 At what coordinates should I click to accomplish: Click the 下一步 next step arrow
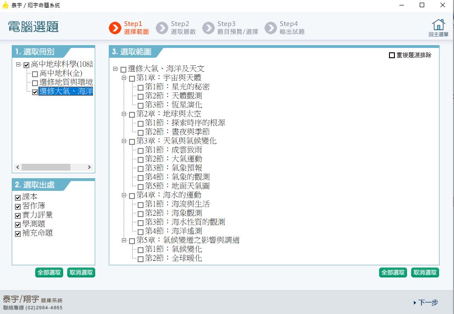(425, 302)
